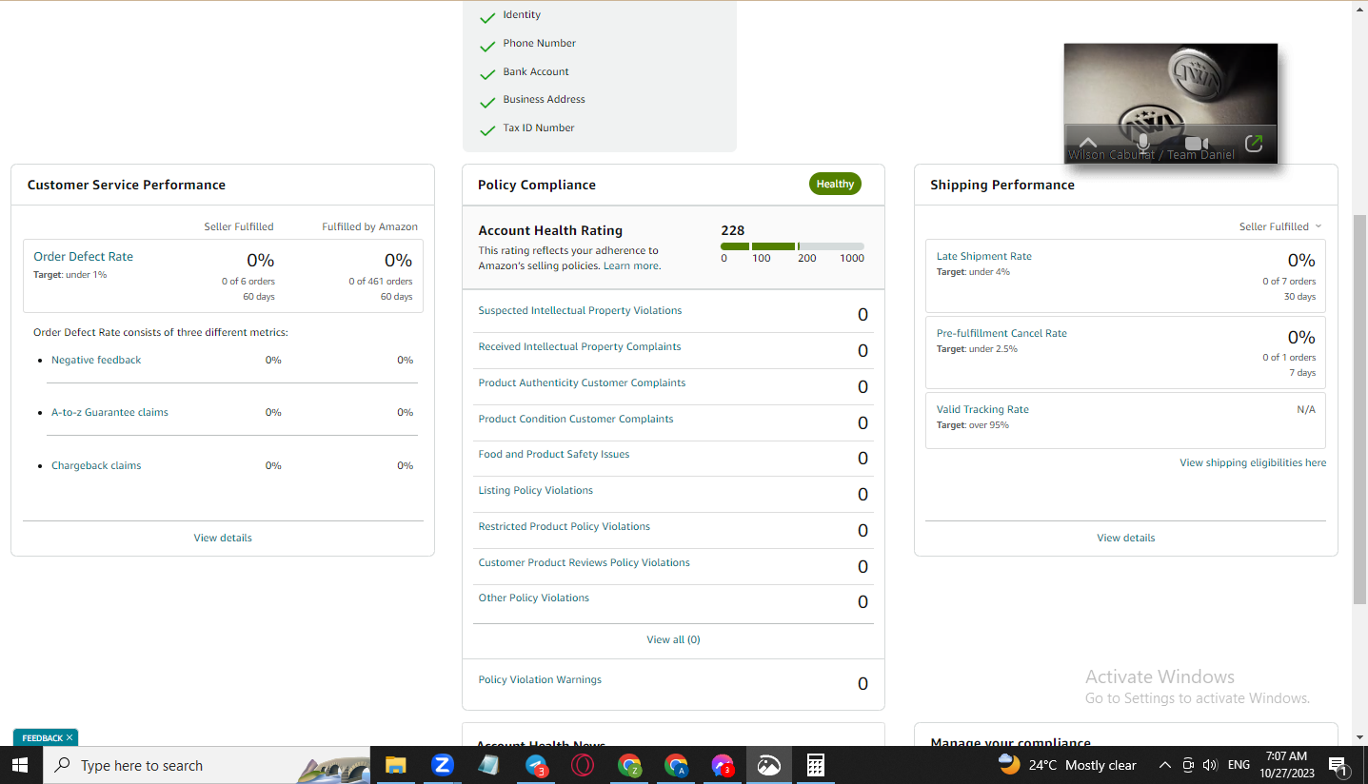Viewport: 1368px width, 784px height.
Task: Open Other Policy Violations
Action: (x=533, y=598)
